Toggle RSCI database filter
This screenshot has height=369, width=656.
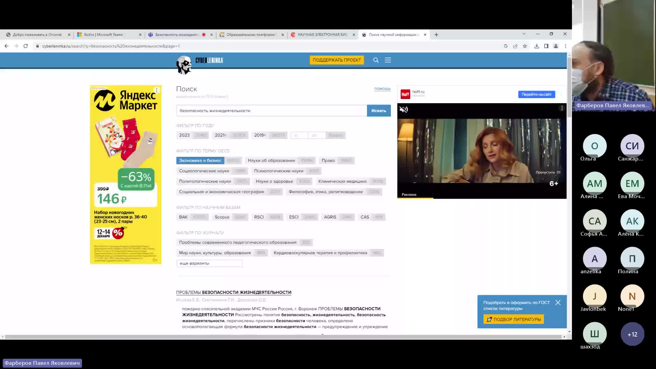pyautogui.click(x=267, y=217)
